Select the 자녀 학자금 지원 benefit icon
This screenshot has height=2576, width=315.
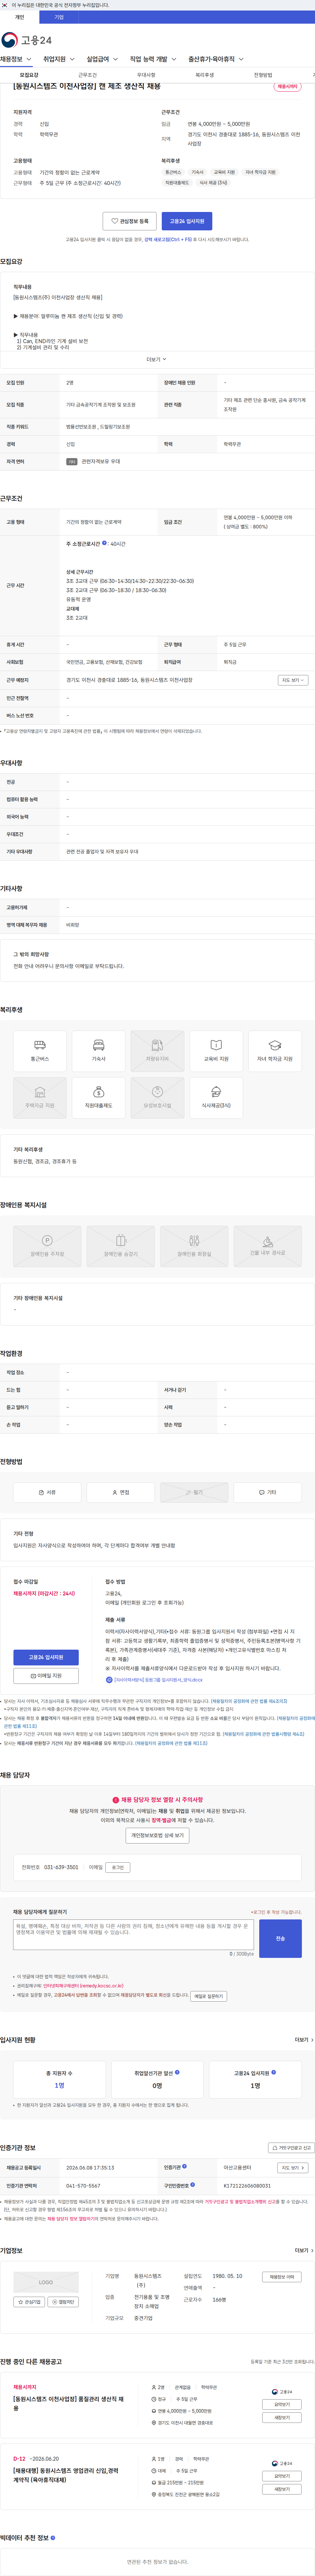click(x=275, y=1051)
